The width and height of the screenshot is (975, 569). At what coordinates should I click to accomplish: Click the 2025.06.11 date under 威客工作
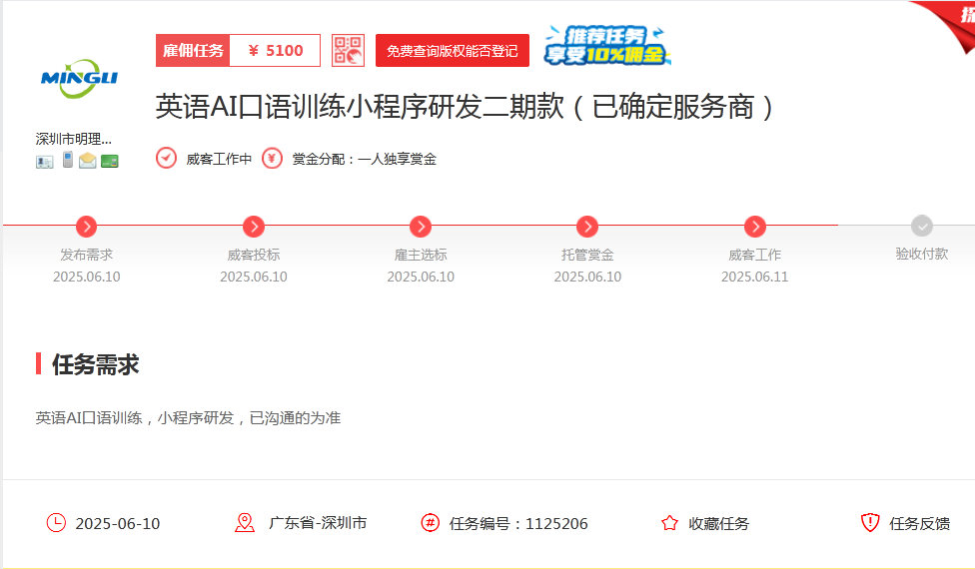pos(755,277)
